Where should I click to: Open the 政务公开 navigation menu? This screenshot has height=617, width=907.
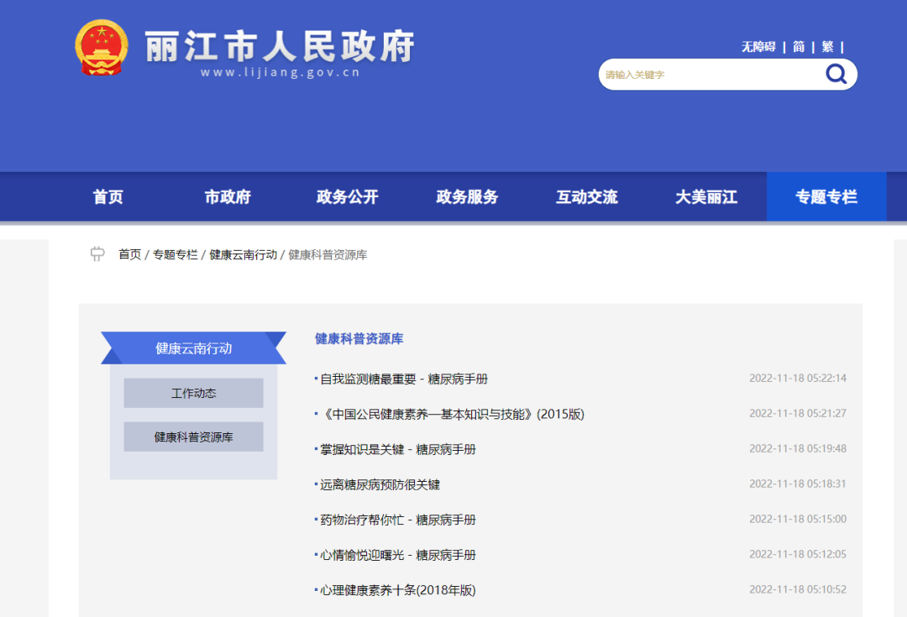tap(348, 196)
